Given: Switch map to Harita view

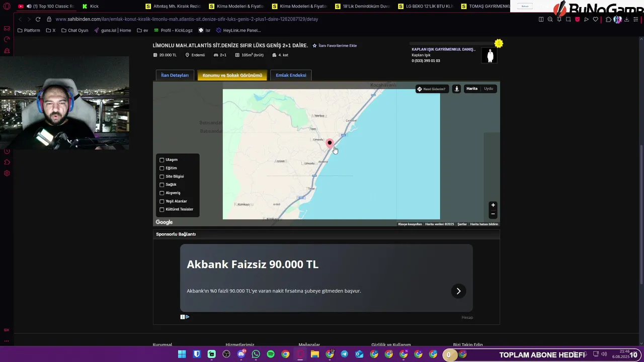Looking at the screenshot, I should pyautogui.click(x=472, y=88).
